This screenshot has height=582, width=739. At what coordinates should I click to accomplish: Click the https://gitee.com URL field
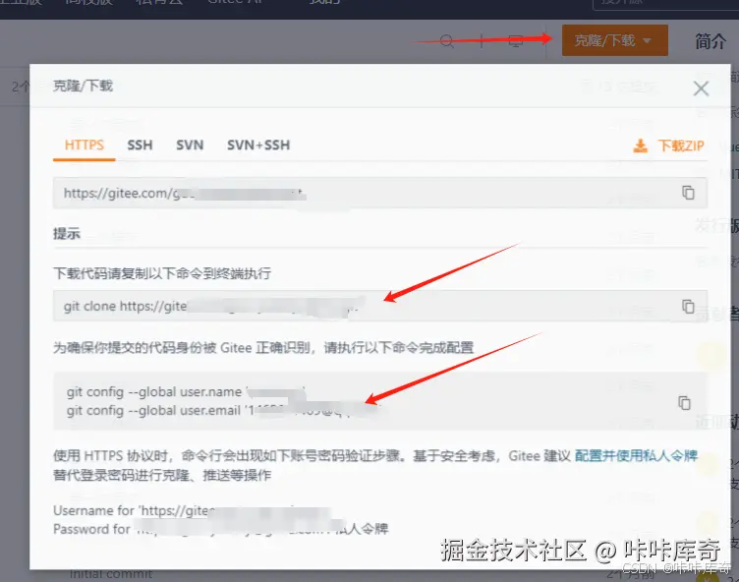[x=380, y=193]
